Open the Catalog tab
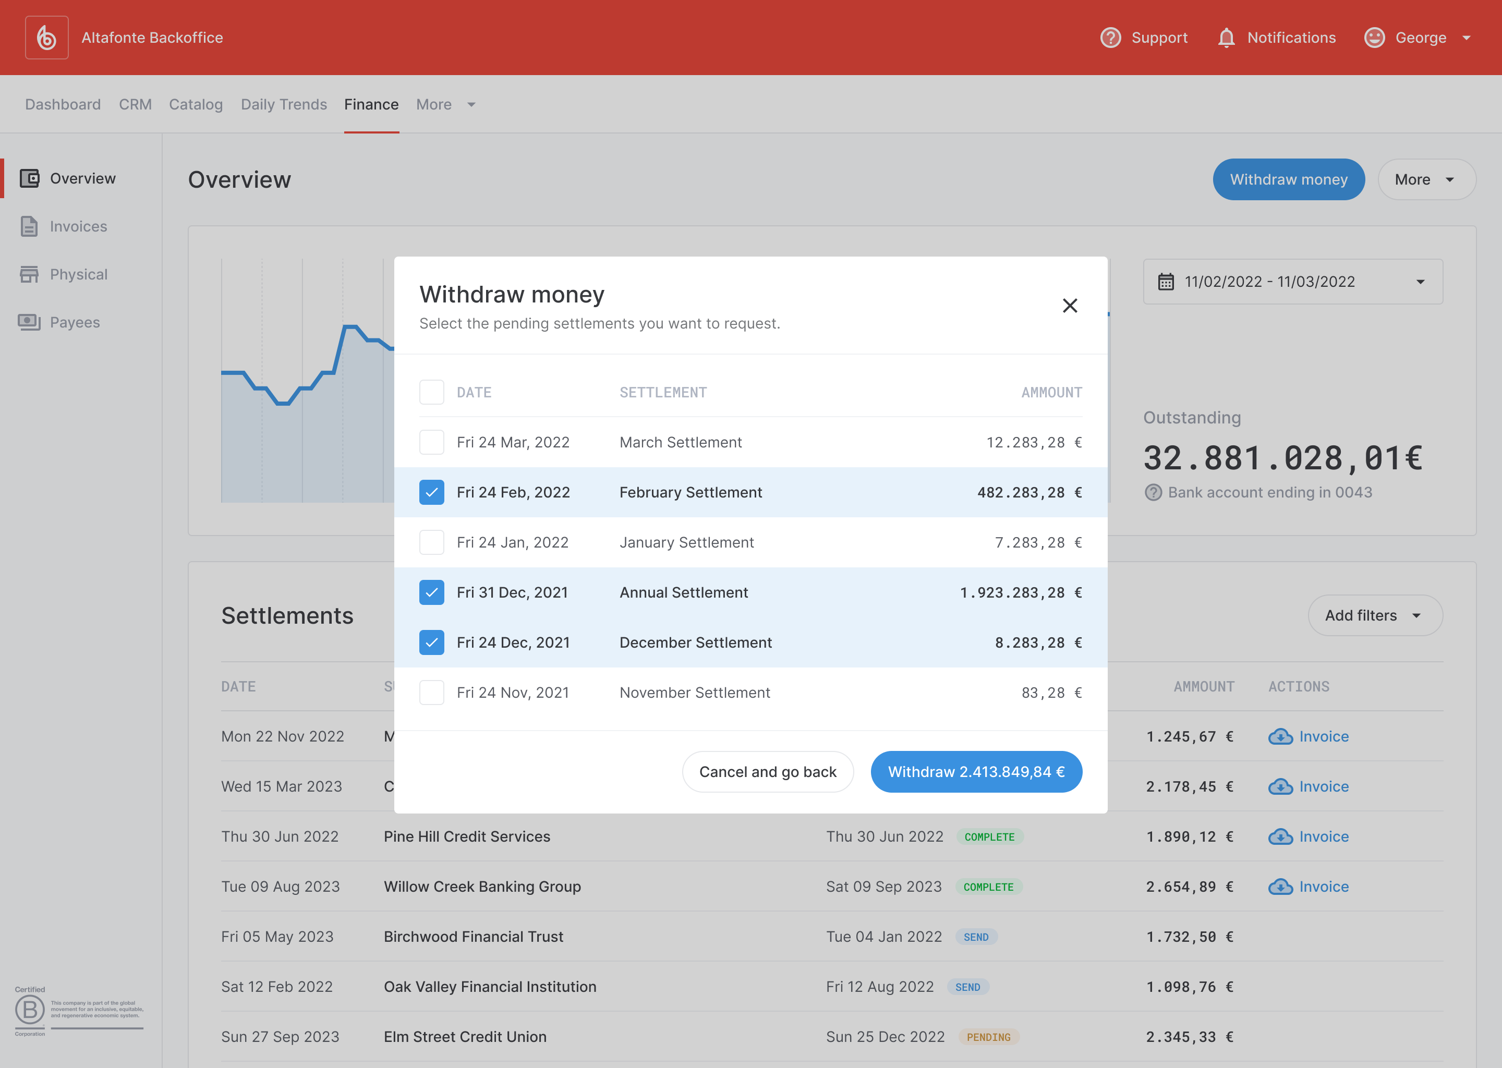Image resolution: width=1502 pixels, height=1068 pixels. coord(196,105)
